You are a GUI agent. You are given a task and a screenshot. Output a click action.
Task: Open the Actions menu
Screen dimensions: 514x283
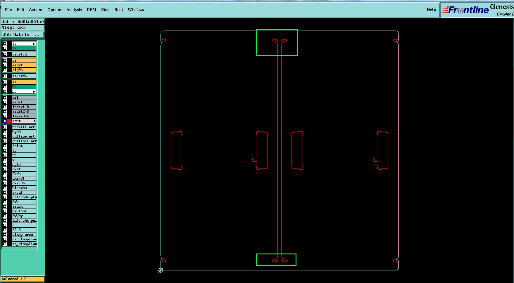(x=36, y=10)
